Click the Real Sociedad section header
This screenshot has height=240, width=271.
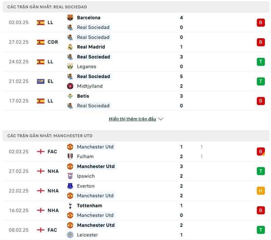coord(47,7)
